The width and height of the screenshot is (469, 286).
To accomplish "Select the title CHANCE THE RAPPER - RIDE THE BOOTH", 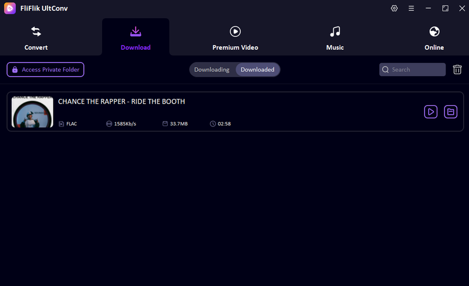I will [121, 102].
